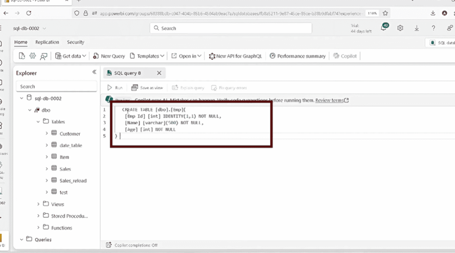Click the browser back arrow
This screenshot has width=455, height=253.
point(6,13)
